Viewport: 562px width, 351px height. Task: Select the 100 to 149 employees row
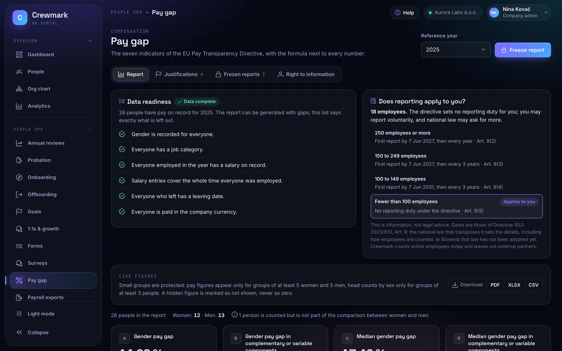tap(457, 183)
